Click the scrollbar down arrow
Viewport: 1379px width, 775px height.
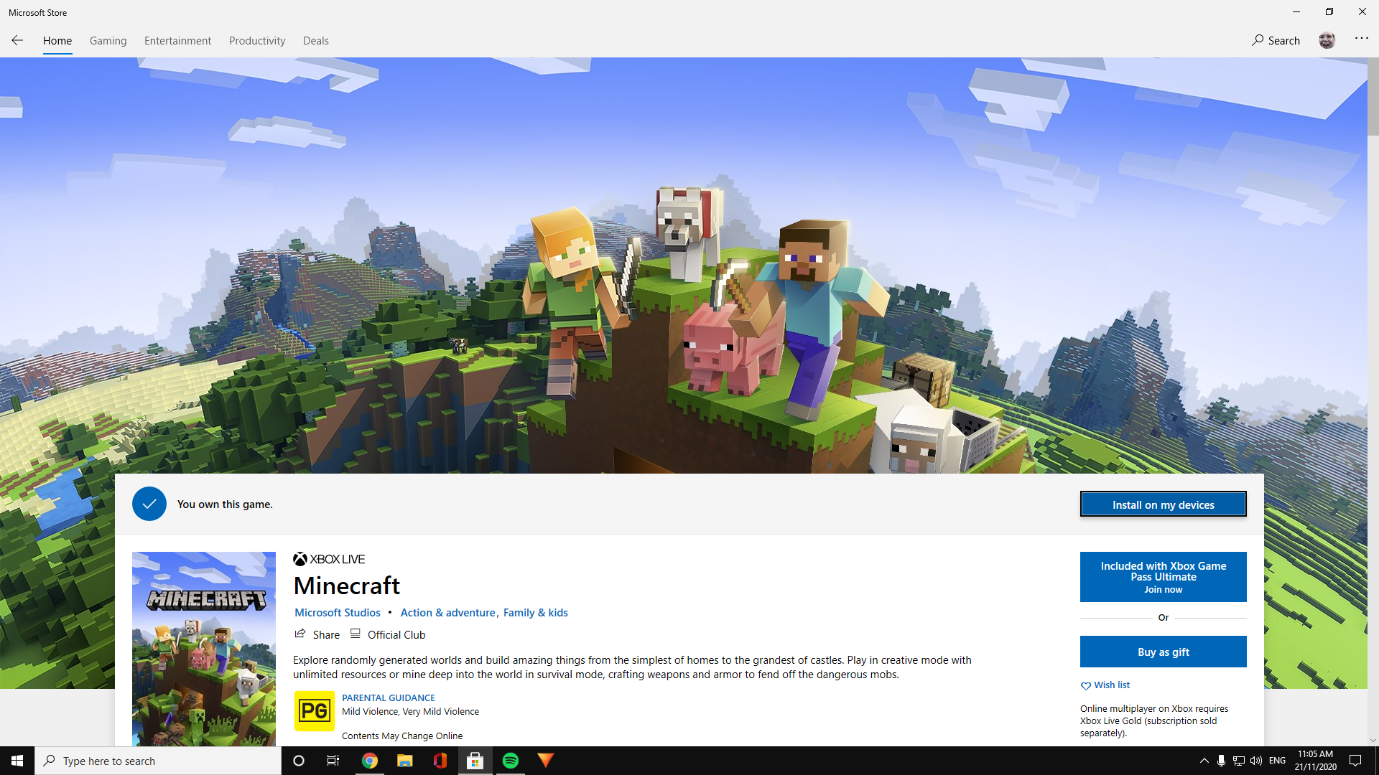tap(1373, 740)
